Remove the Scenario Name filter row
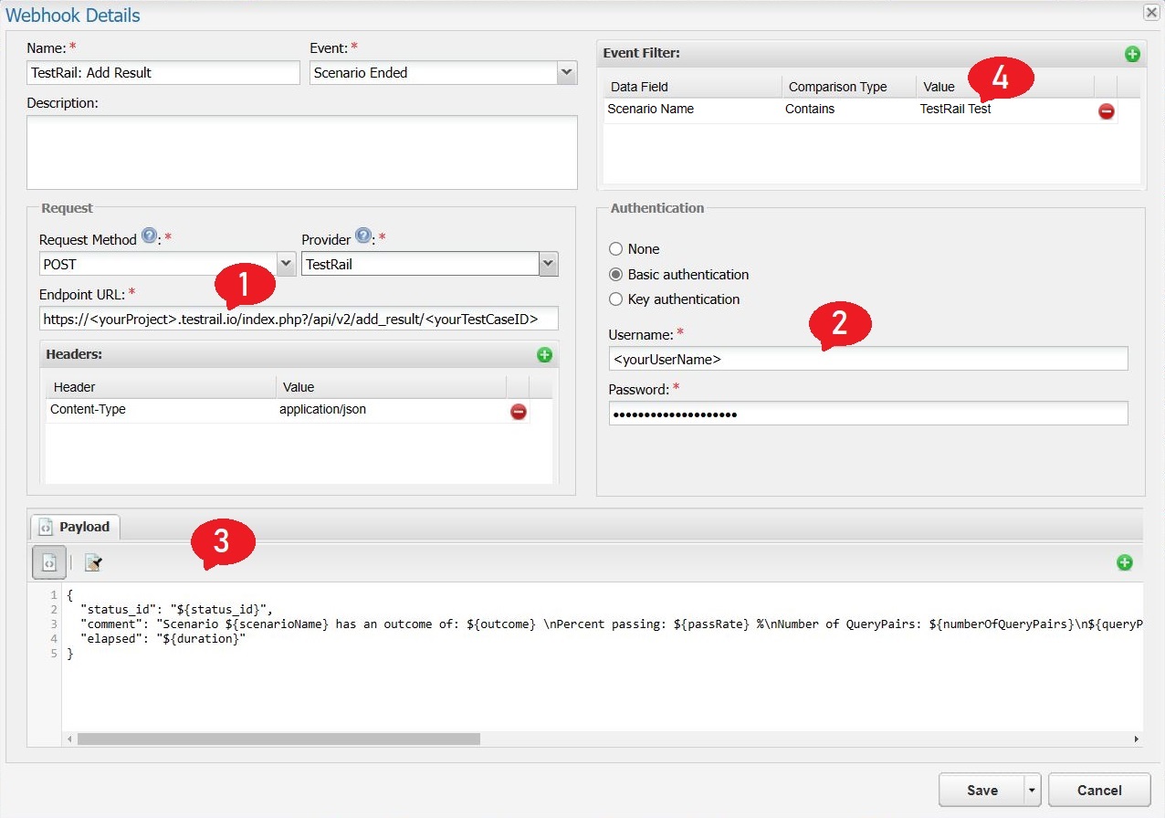The height and width of the screenshot is (818, 1165). pyautogui.click(x=1106, y=110)
